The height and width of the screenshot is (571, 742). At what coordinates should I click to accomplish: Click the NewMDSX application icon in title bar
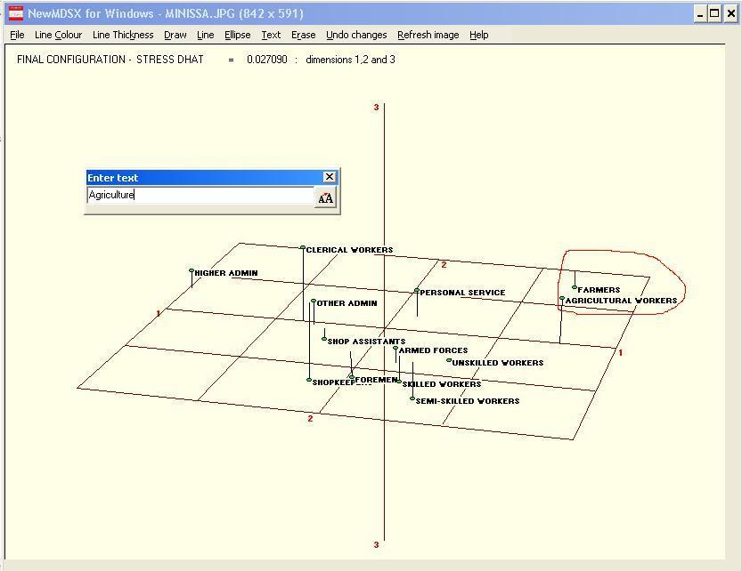click(14, 13)
